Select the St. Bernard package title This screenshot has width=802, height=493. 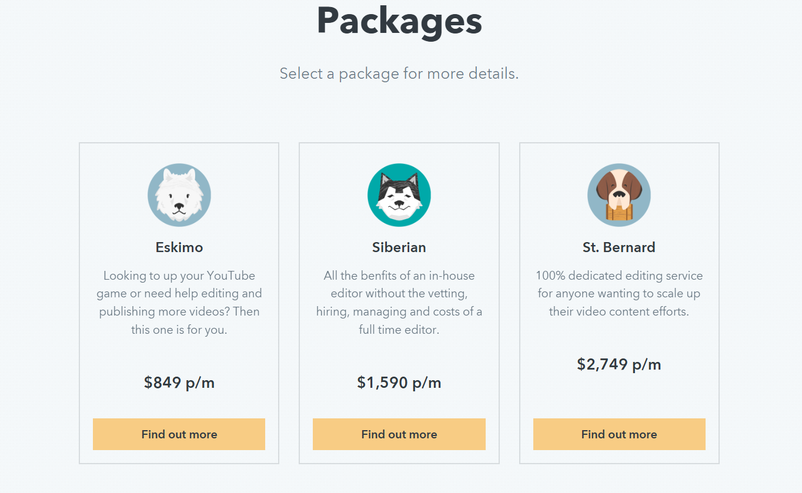point(619,247)
